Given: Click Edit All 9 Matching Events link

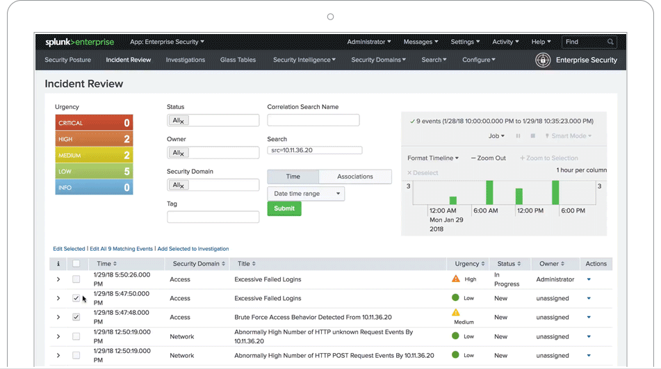Looking at the screenshot, I should pyautogui.click(x=121, y=249).
